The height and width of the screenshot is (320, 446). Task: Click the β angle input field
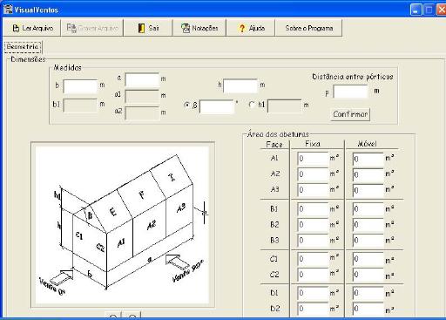[x=217, y=106]
